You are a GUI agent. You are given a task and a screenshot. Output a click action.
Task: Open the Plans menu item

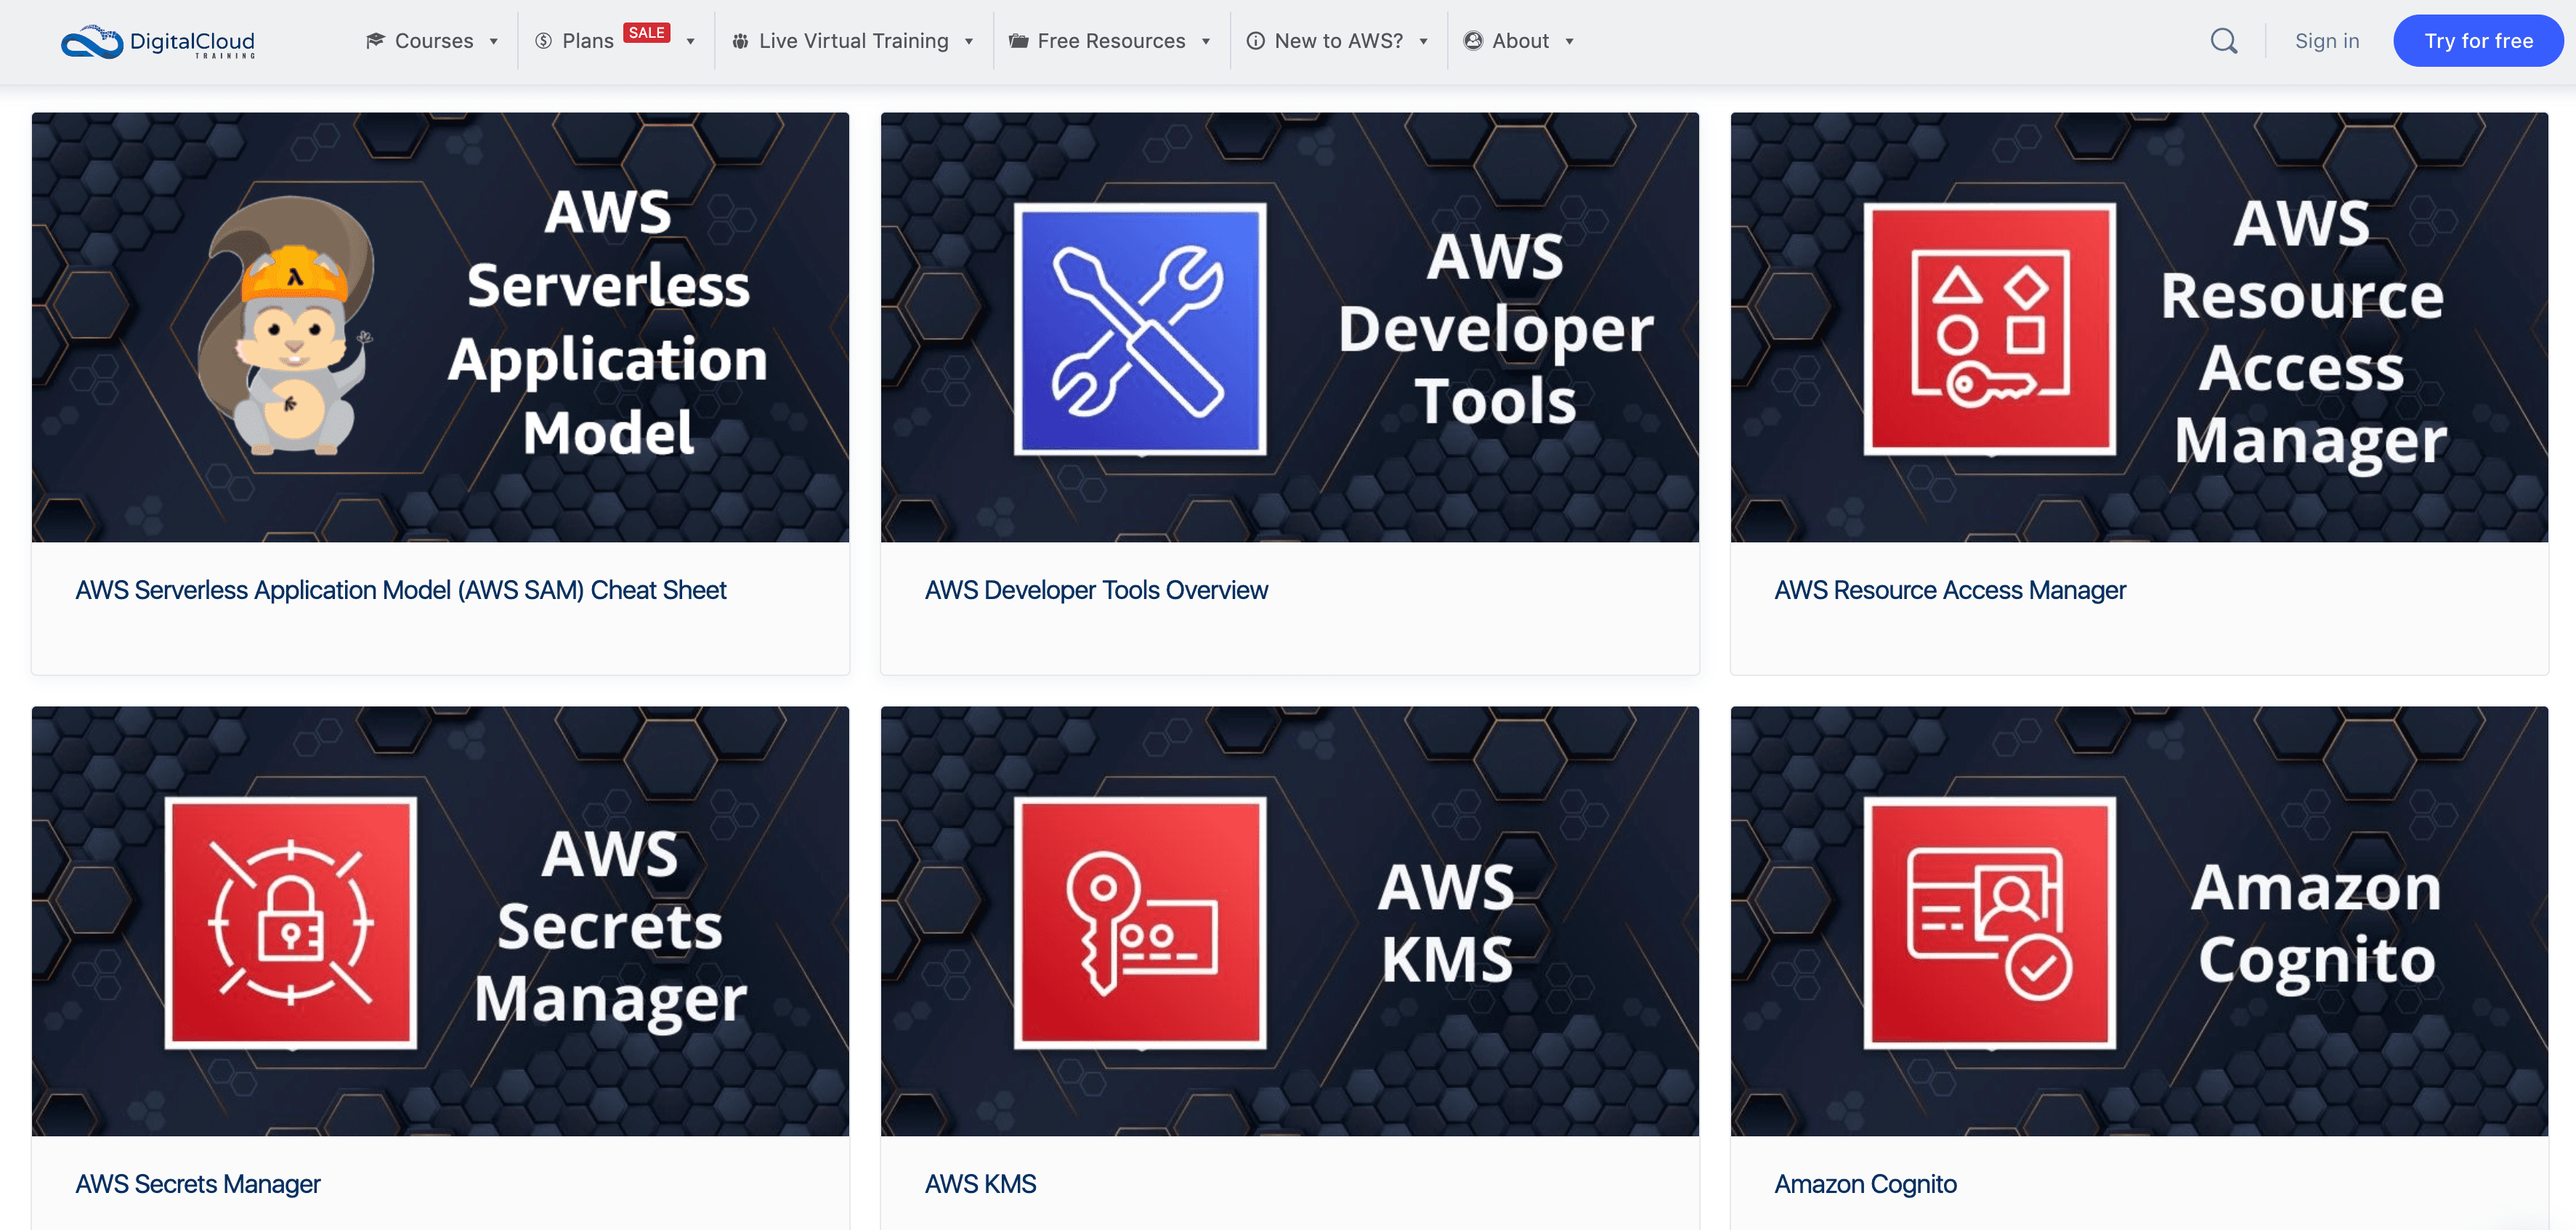587,41
